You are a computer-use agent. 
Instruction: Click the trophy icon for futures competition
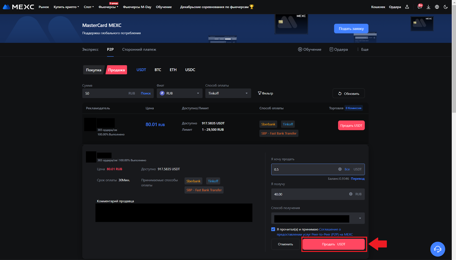coord(252,7)
